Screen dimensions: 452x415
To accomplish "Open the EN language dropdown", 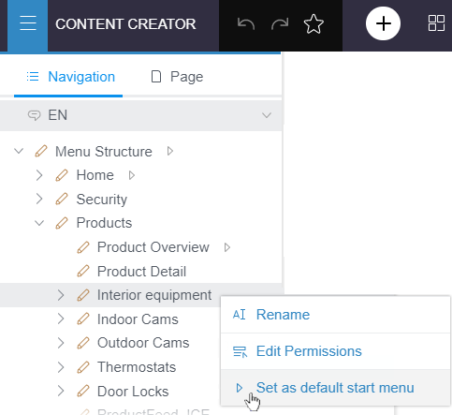I will coord(140,115).
